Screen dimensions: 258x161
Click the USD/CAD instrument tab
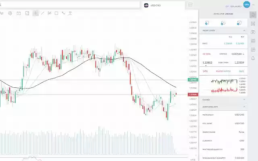(x=164, y=5)
